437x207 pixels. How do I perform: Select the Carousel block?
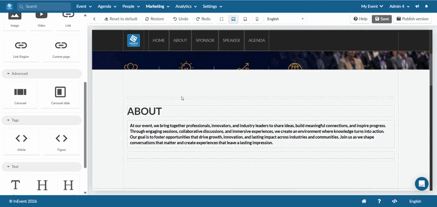coord(20,94)
